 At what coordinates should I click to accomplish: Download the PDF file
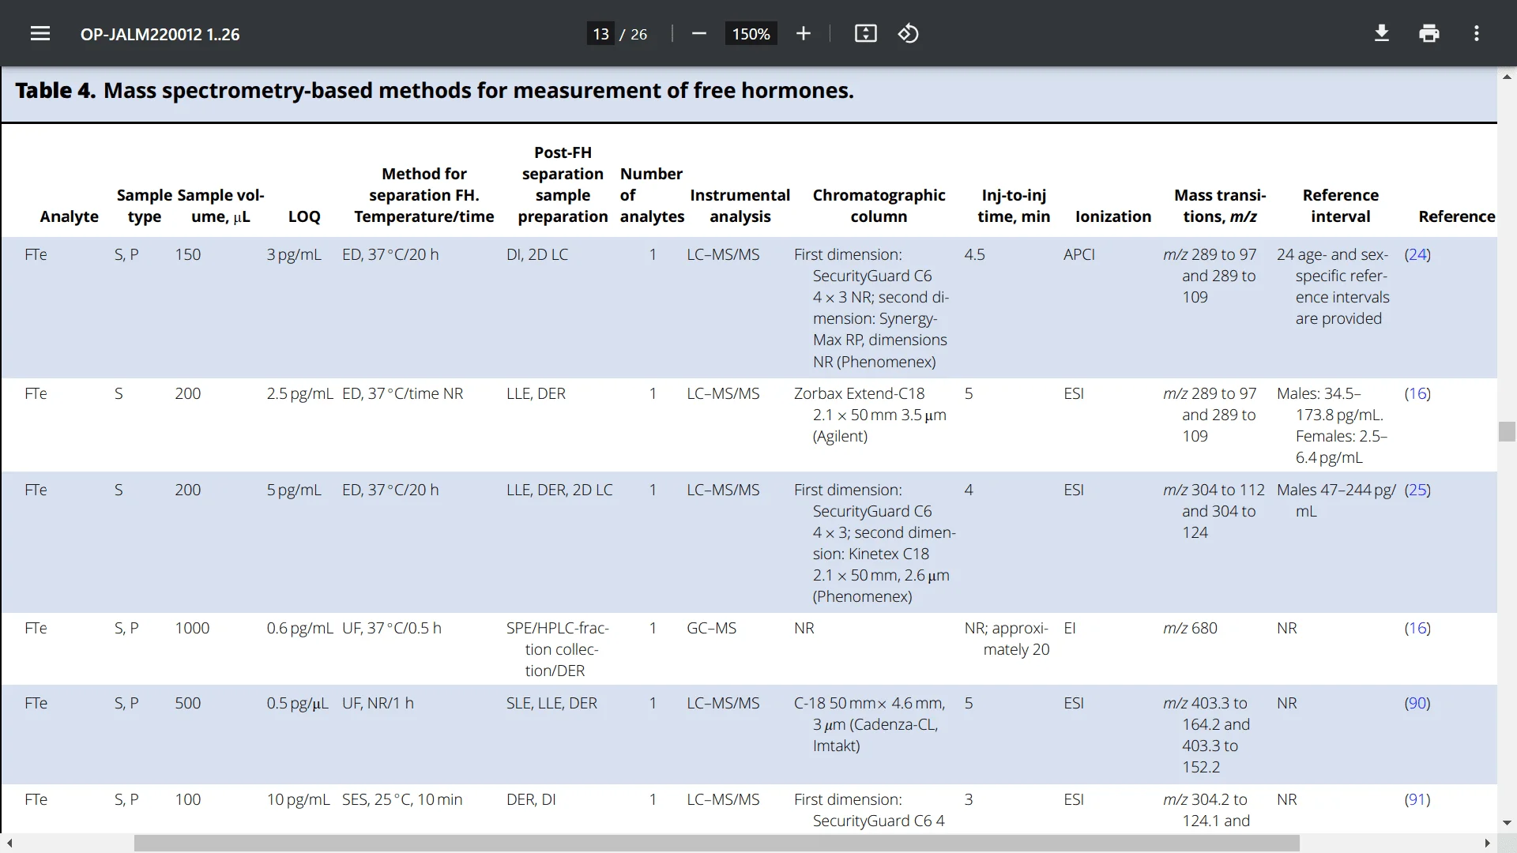[1382, 33]
